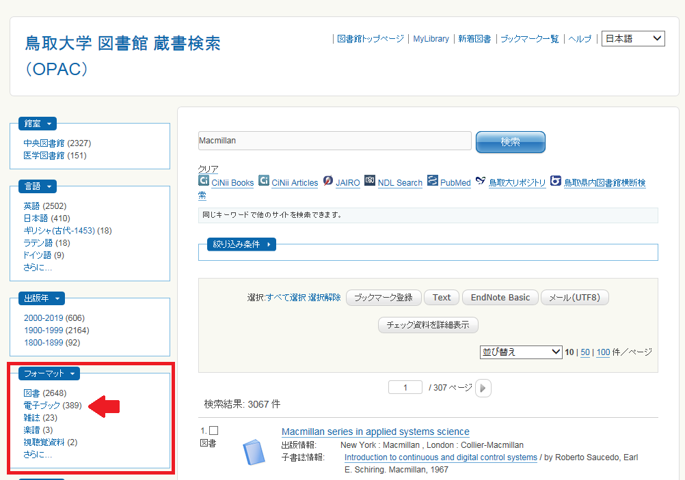The image size is (685, 480).
Task: Collapse the 館室 facet panel
Action: [38, 124]
